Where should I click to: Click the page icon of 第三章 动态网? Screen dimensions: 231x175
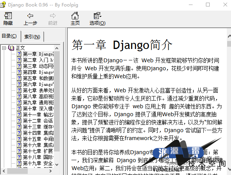point(19,66)
